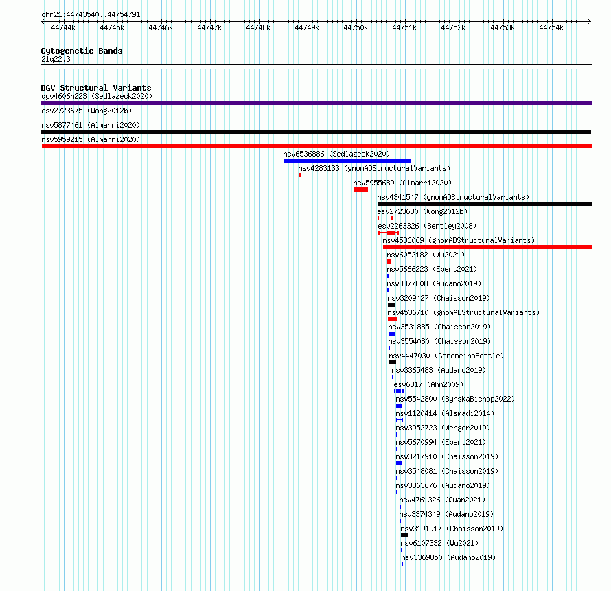Open nsv3365483 (Audano2019) label
The image size is (611, 591).
(x=439, y=370)
